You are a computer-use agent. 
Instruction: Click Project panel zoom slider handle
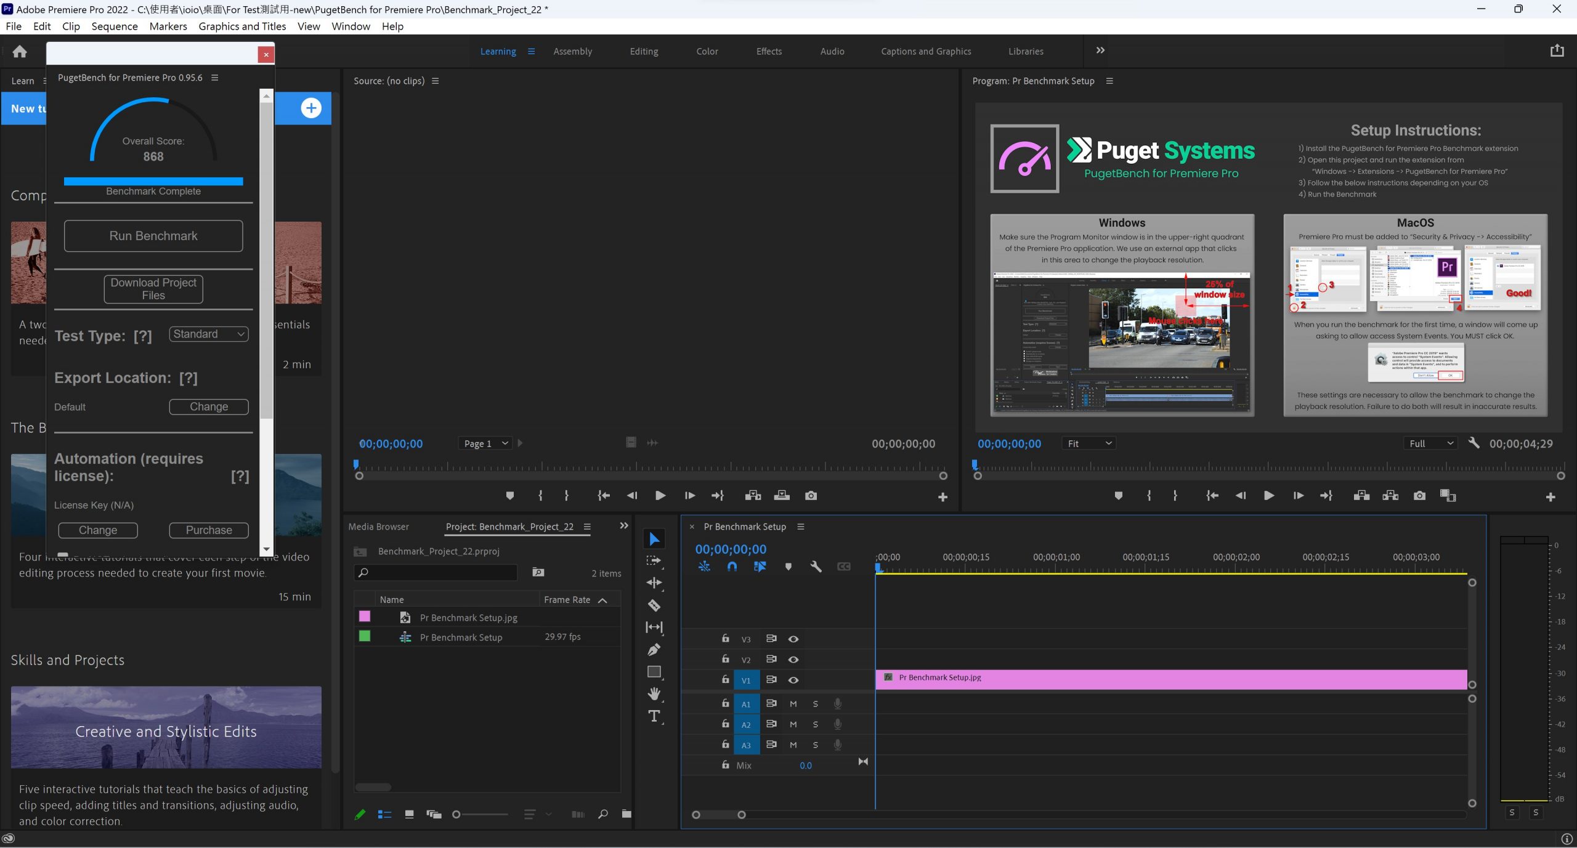click(x=456, y=815)
